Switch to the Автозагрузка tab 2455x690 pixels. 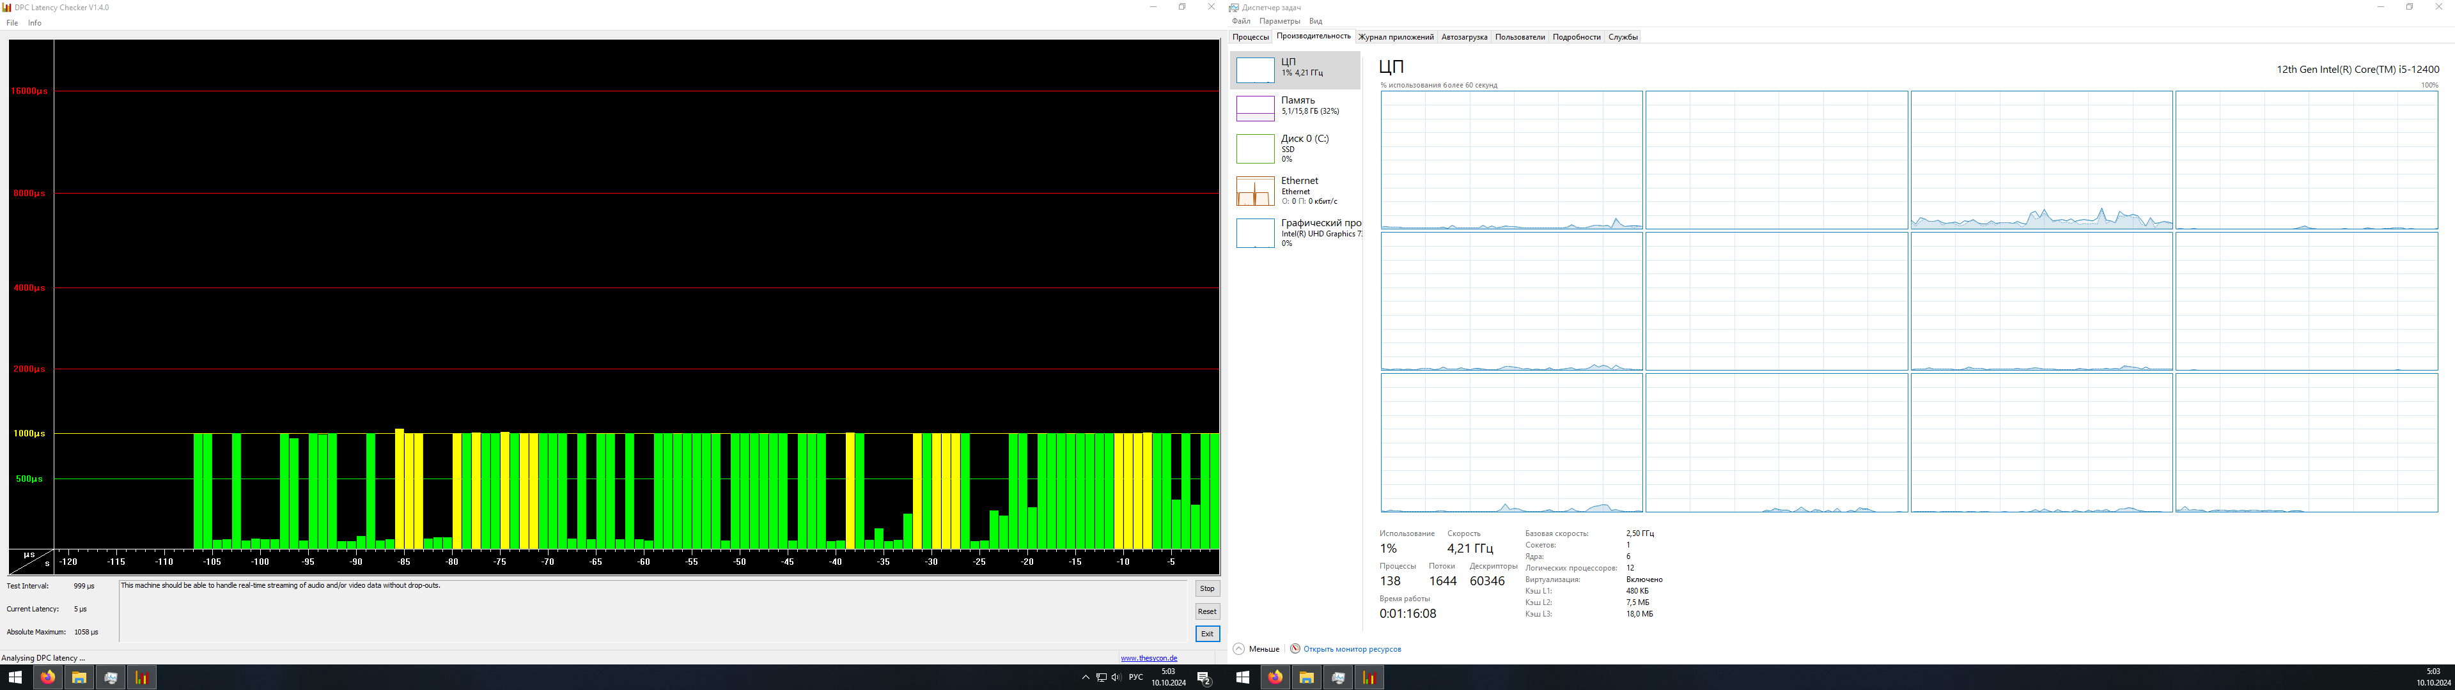(x=1464, y=37)
